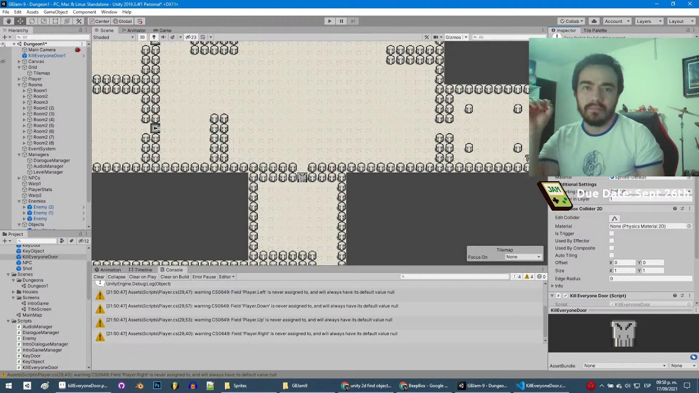Toggle console warning filter count
This screenshot has height=393, width=699.
click(x=529, y=277)
